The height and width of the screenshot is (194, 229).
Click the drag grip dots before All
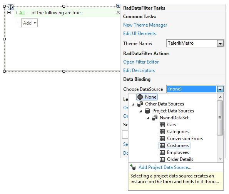point(16,12)
